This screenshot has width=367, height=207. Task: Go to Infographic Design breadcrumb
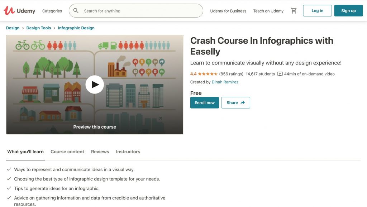[76, 28]
